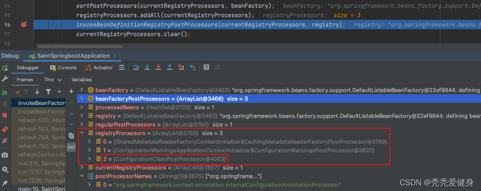Viewport: 481px width, 191px height.
Task: Click the add new watch plus button
Action: [x=71, y=91]
